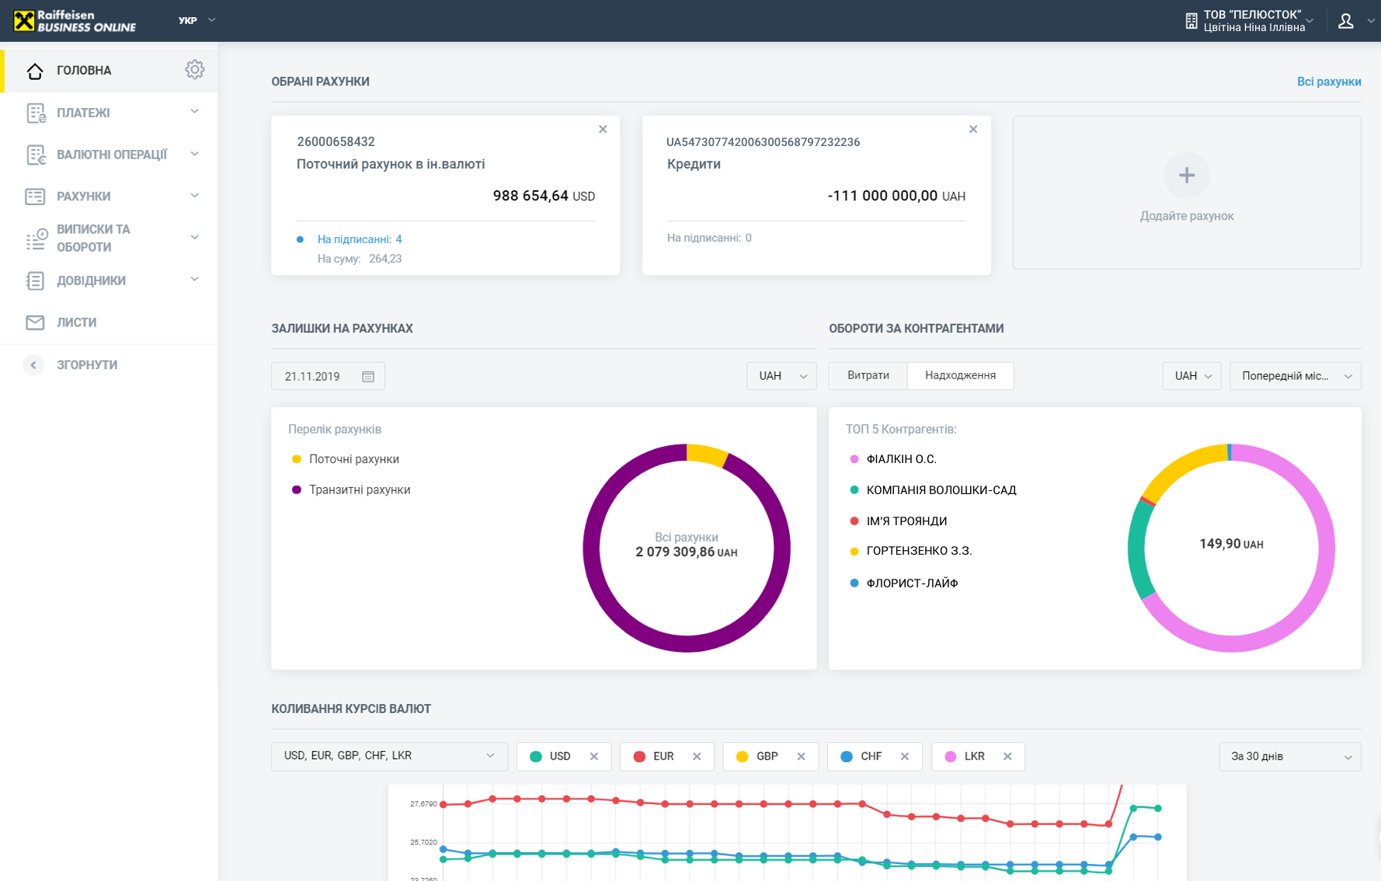1381x881 pixels.
Task: Close the 26000658432 account card
Action: point(603,129)
